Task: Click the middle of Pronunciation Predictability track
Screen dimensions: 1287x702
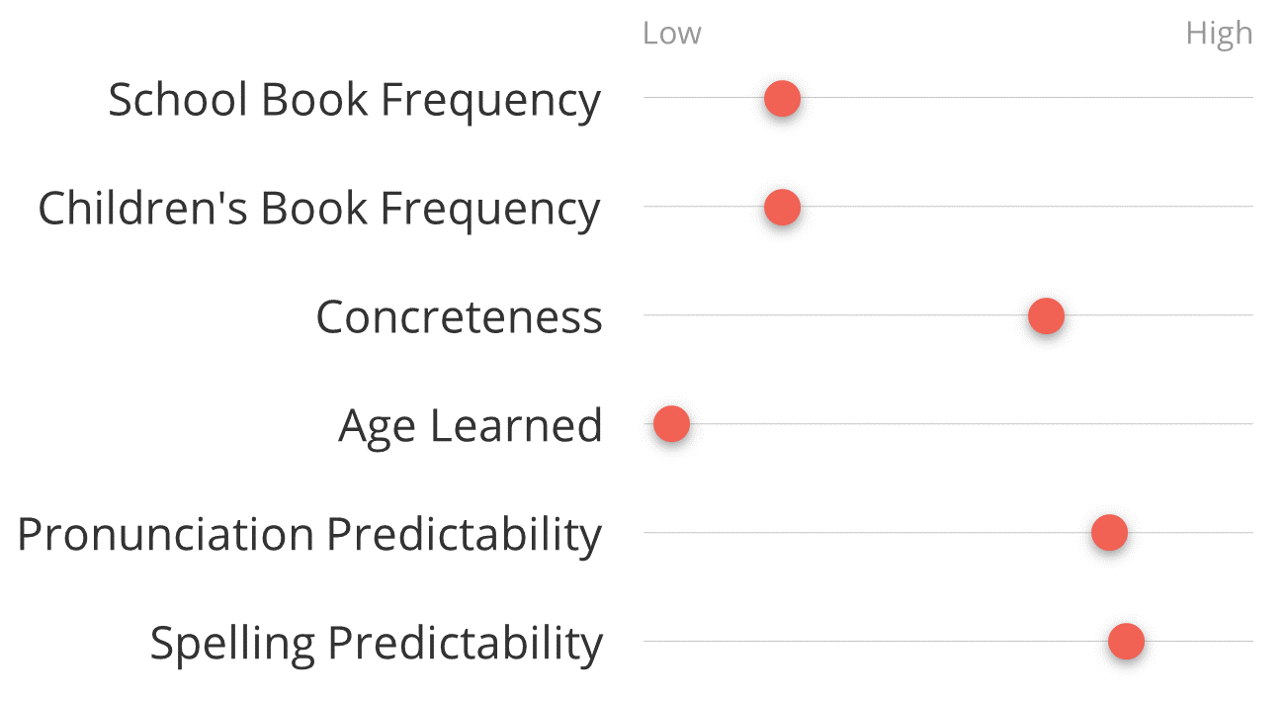Action: (948, 533)
